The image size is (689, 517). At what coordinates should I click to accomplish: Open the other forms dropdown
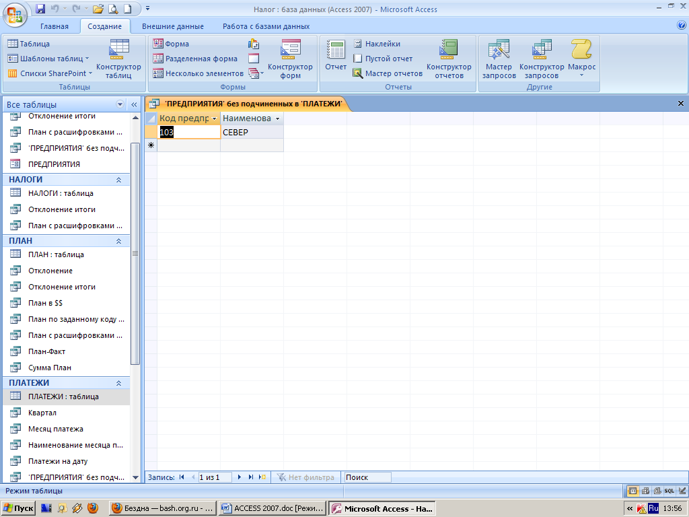255,73
